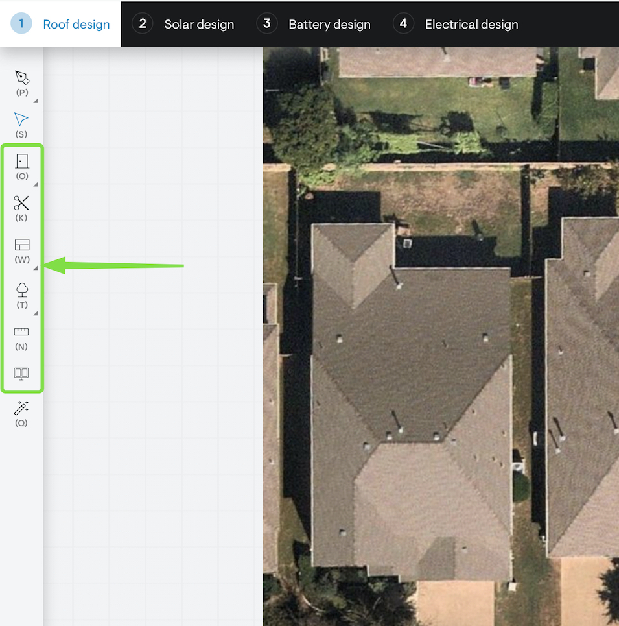Open the Battery design stage
The width and height of the screenshot is (619, 626).
coord(329,24)
